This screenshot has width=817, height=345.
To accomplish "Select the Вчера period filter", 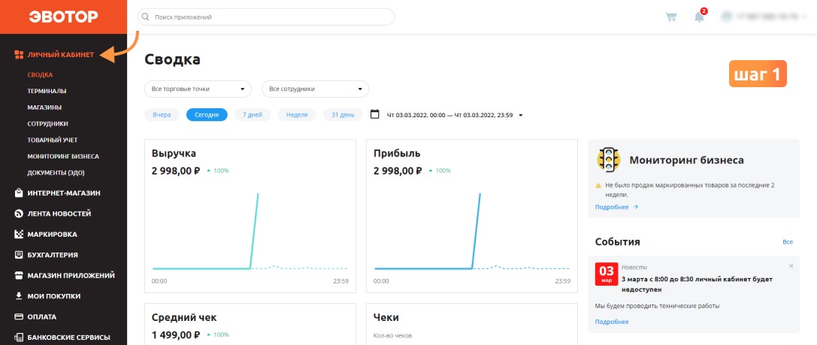I will pos(162,115).
